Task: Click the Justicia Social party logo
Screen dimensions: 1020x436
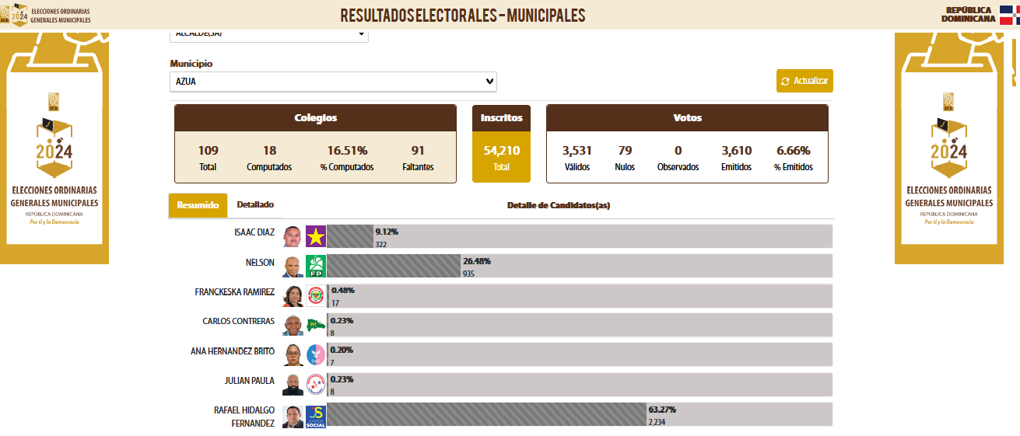Action: 315,417
